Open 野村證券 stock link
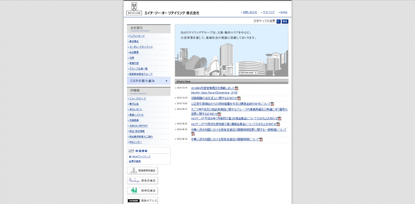Viewport: 415px width, 204px height. point(136,161)
